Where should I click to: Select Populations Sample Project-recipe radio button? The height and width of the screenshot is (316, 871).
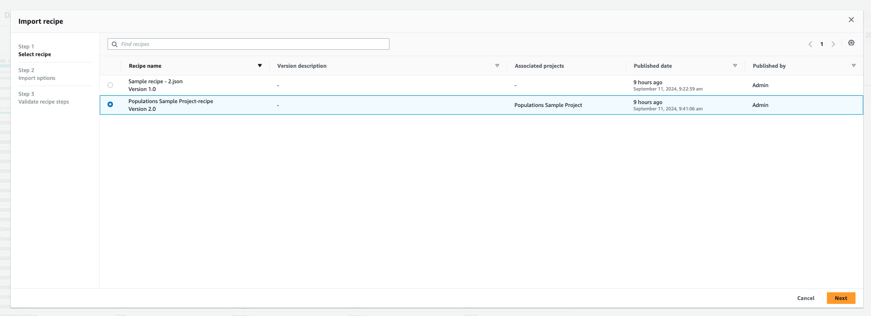point(110,105)
